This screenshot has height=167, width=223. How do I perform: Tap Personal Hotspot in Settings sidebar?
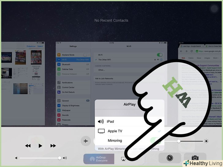coord(73,74)
